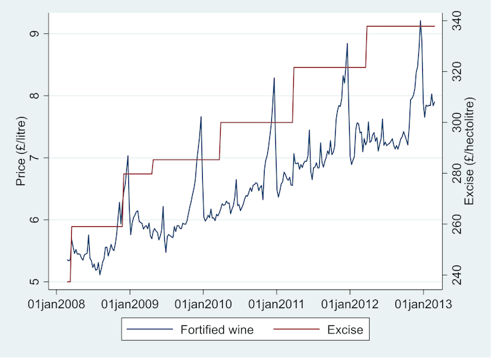
Task: Click the 01jan2010 x-axis label
Action: coord(203,303)
